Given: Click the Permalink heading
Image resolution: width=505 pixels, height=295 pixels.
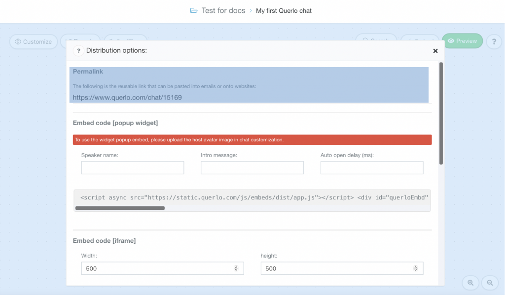Looking at the screenshot, I should pyautogui.click(x=88, y=71).
